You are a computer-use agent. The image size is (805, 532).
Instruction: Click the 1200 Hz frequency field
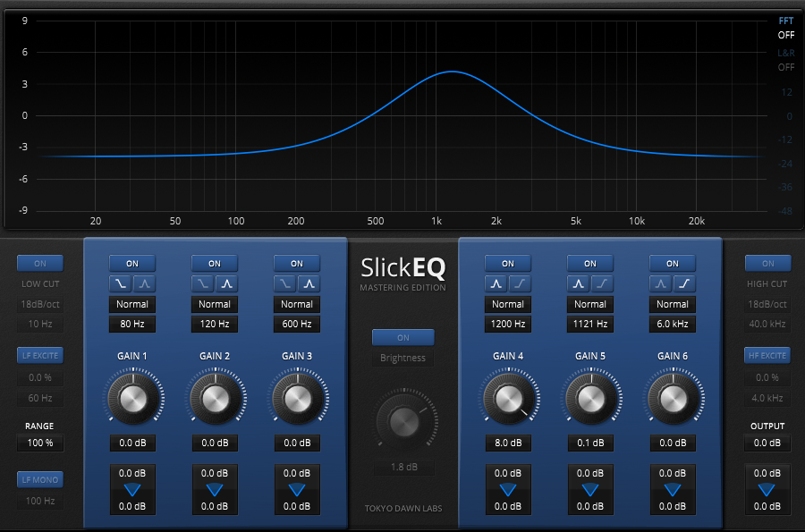pyautogui.click(x=508, y=324)
